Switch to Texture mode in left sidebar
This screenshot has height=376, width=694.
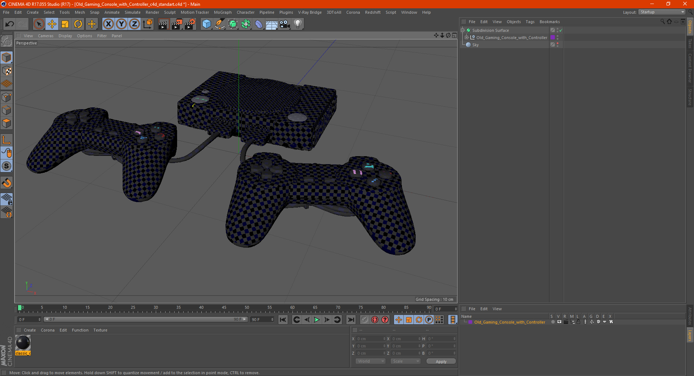click(7, 71)
